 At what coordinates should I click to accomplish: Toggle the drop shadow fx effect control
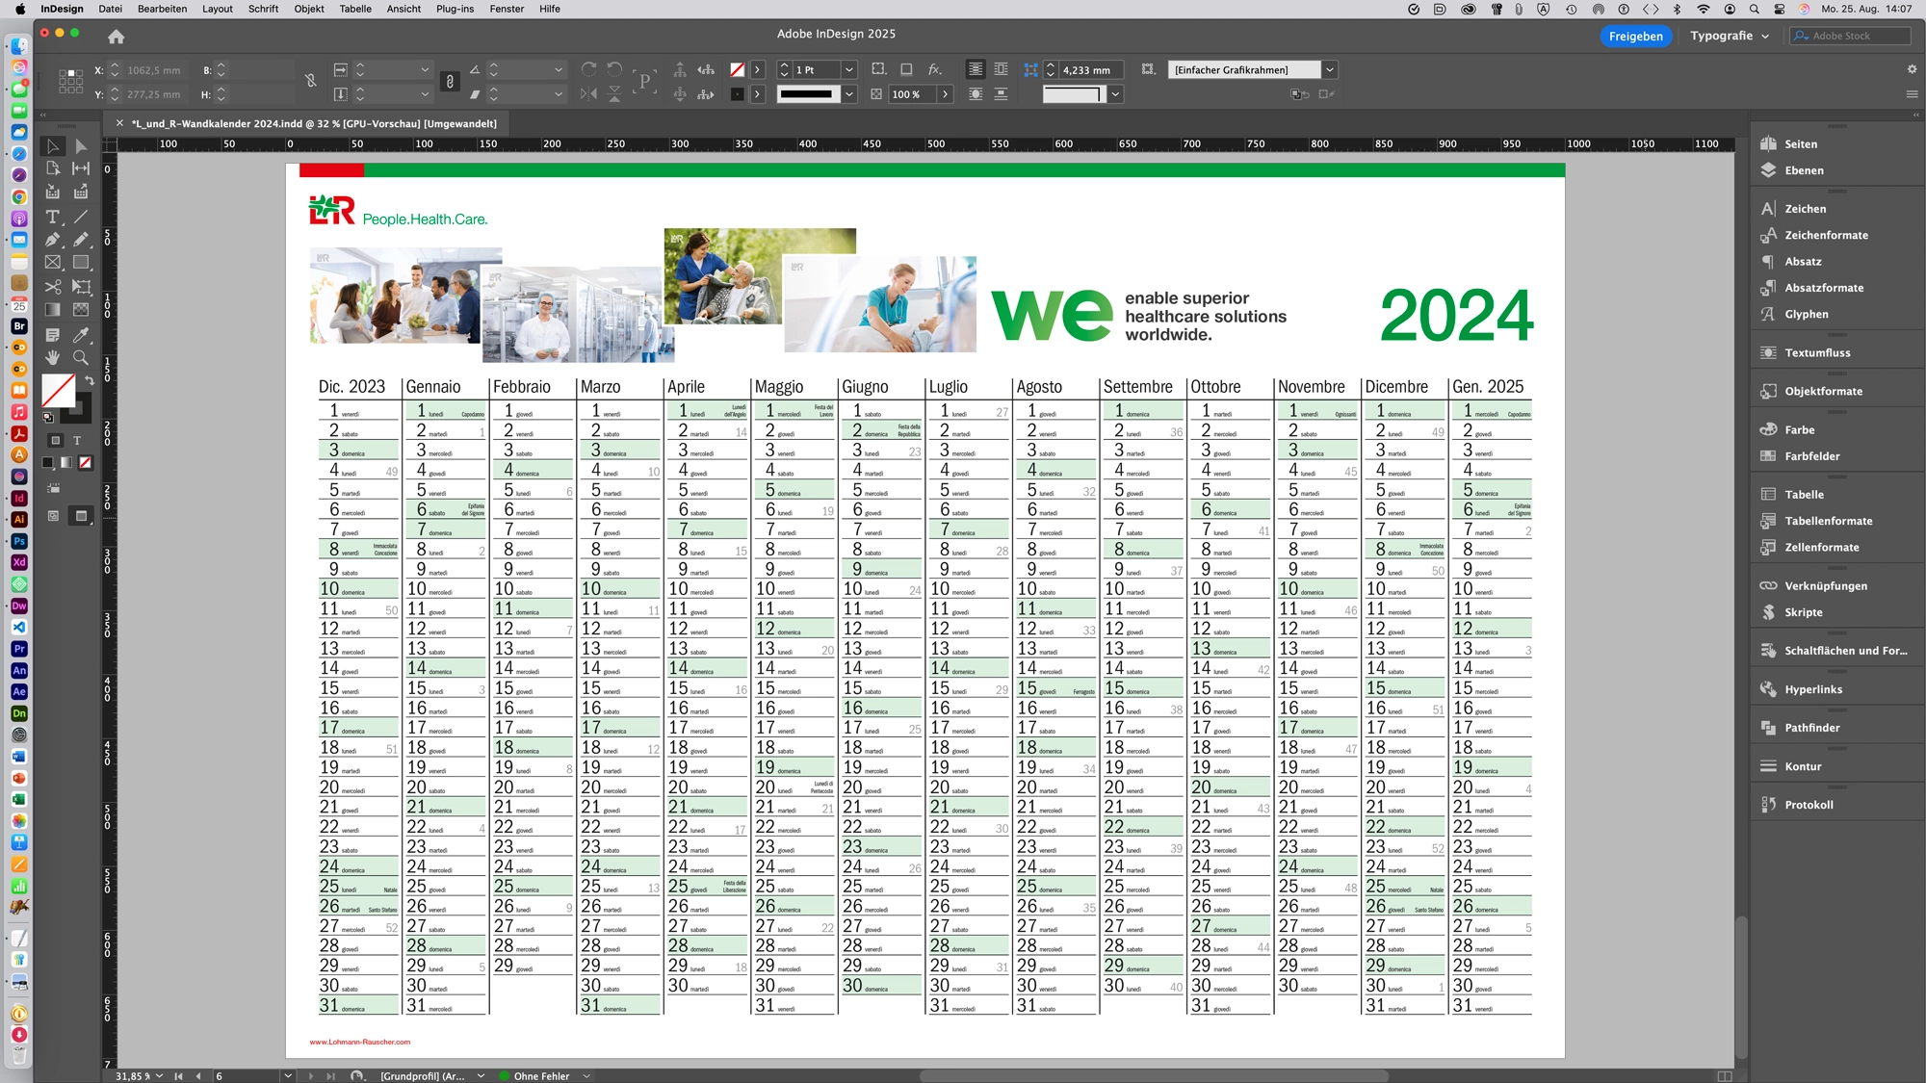tap(935, 69)
